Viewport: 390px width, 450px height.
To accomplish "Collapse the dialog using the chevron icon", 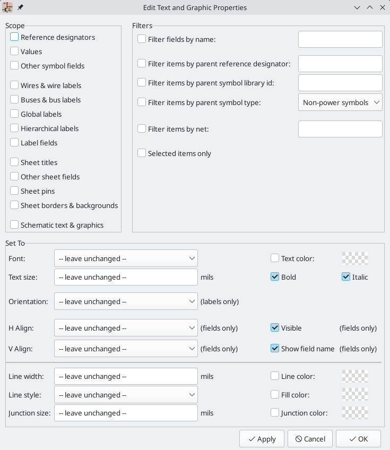I will (x=357, y=7).
